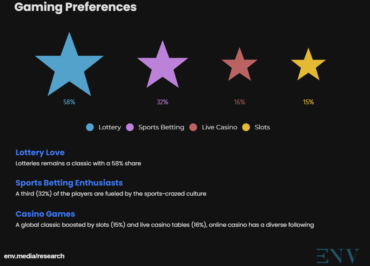Viewport: 370px width, 266px height.
Task: Click the 58% value label
Action: coord(69,102)
